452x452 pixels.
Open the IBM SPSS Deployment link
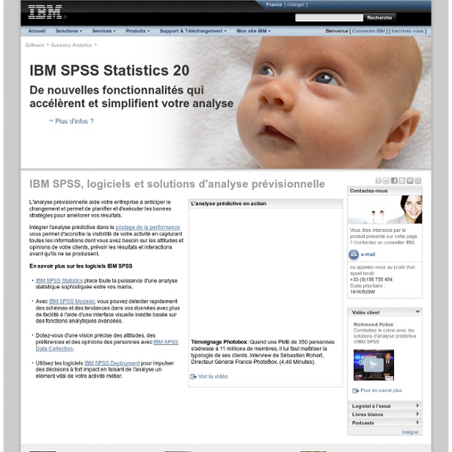click(111, 363)
